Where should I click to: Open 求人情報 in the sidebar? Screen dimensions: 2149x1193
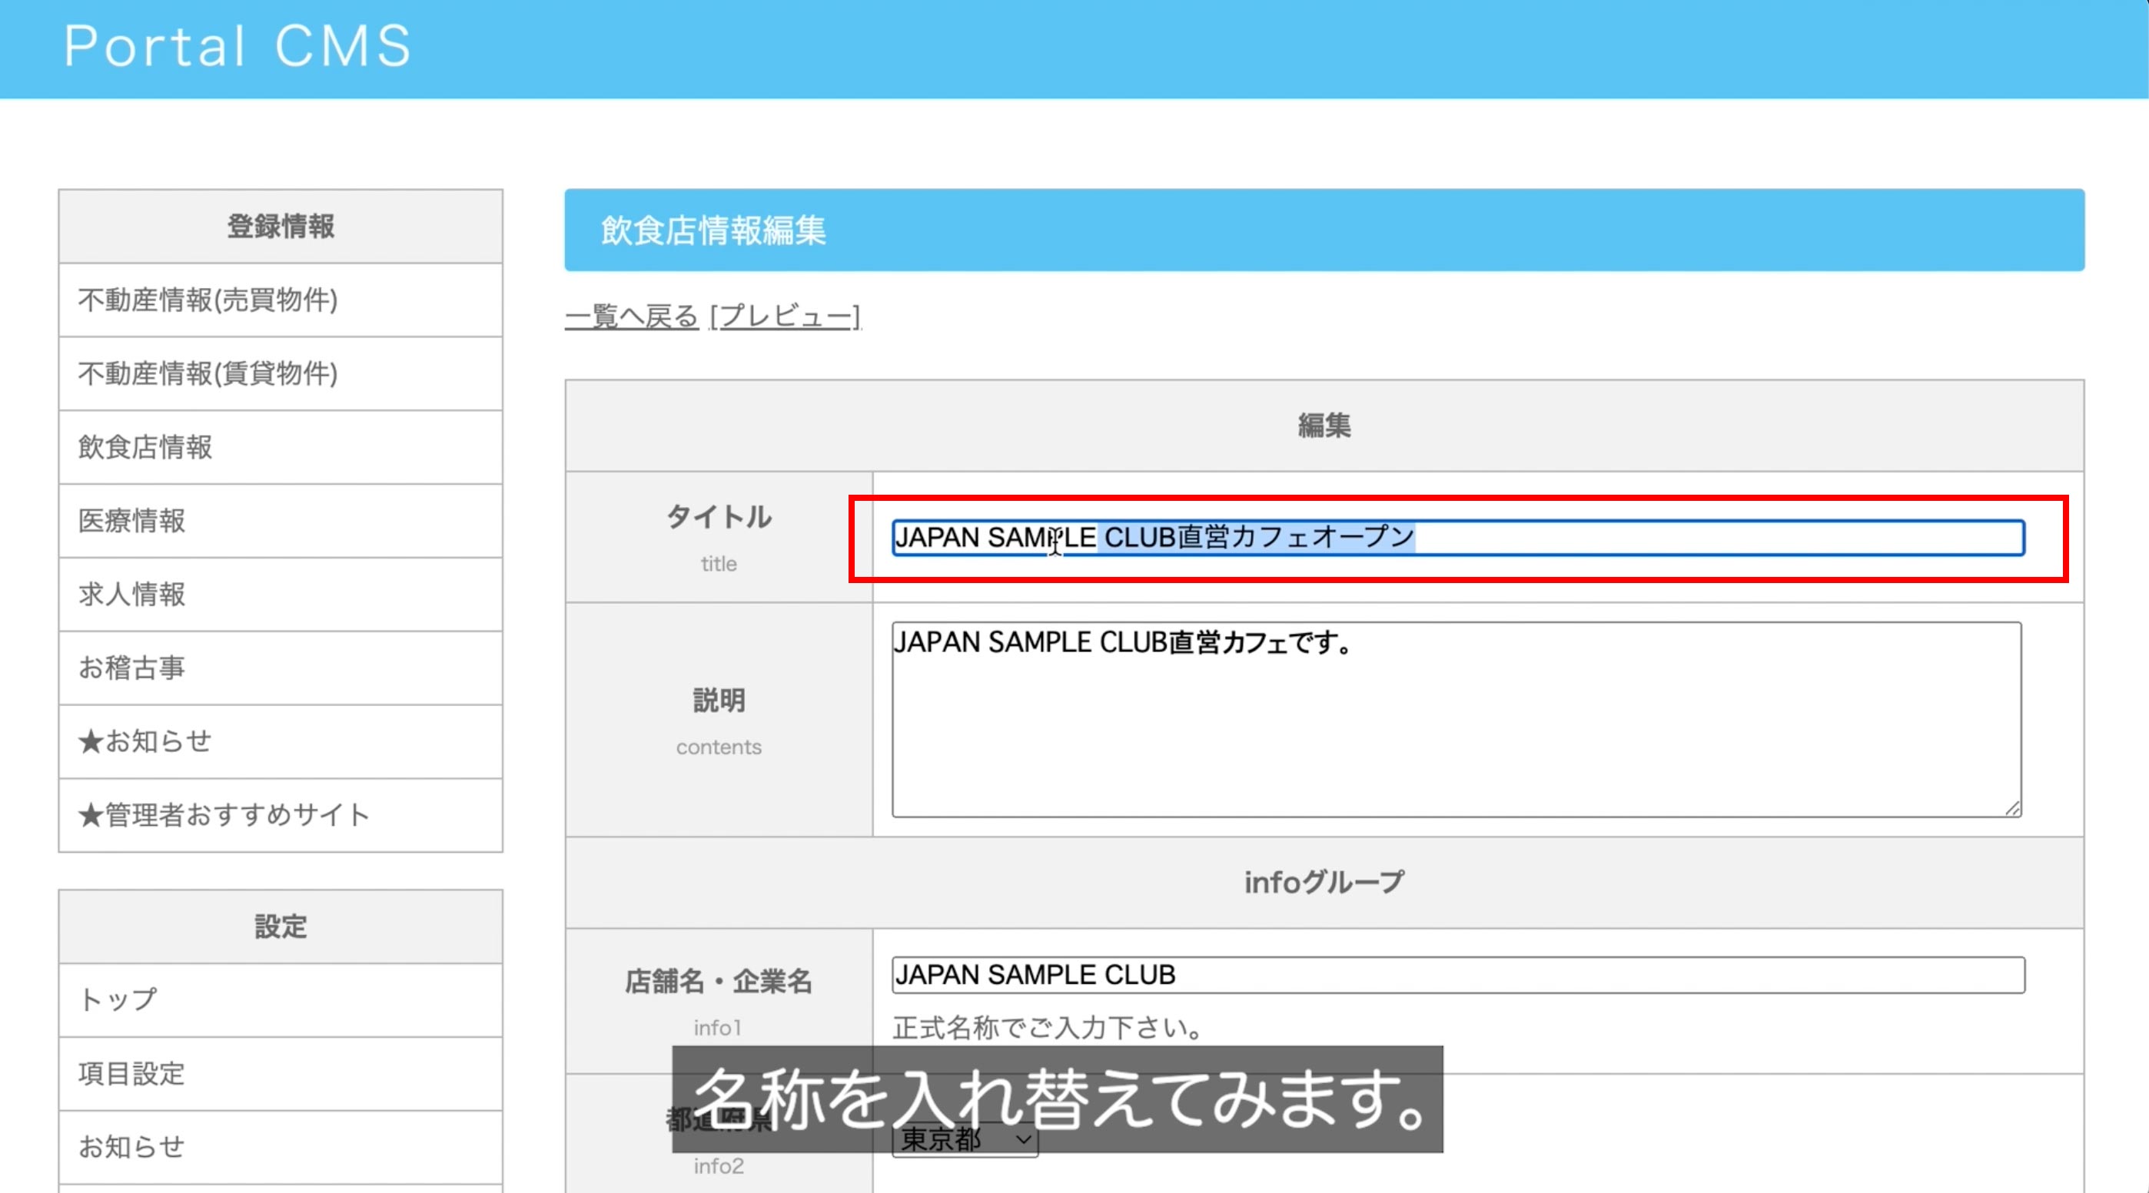281,595
